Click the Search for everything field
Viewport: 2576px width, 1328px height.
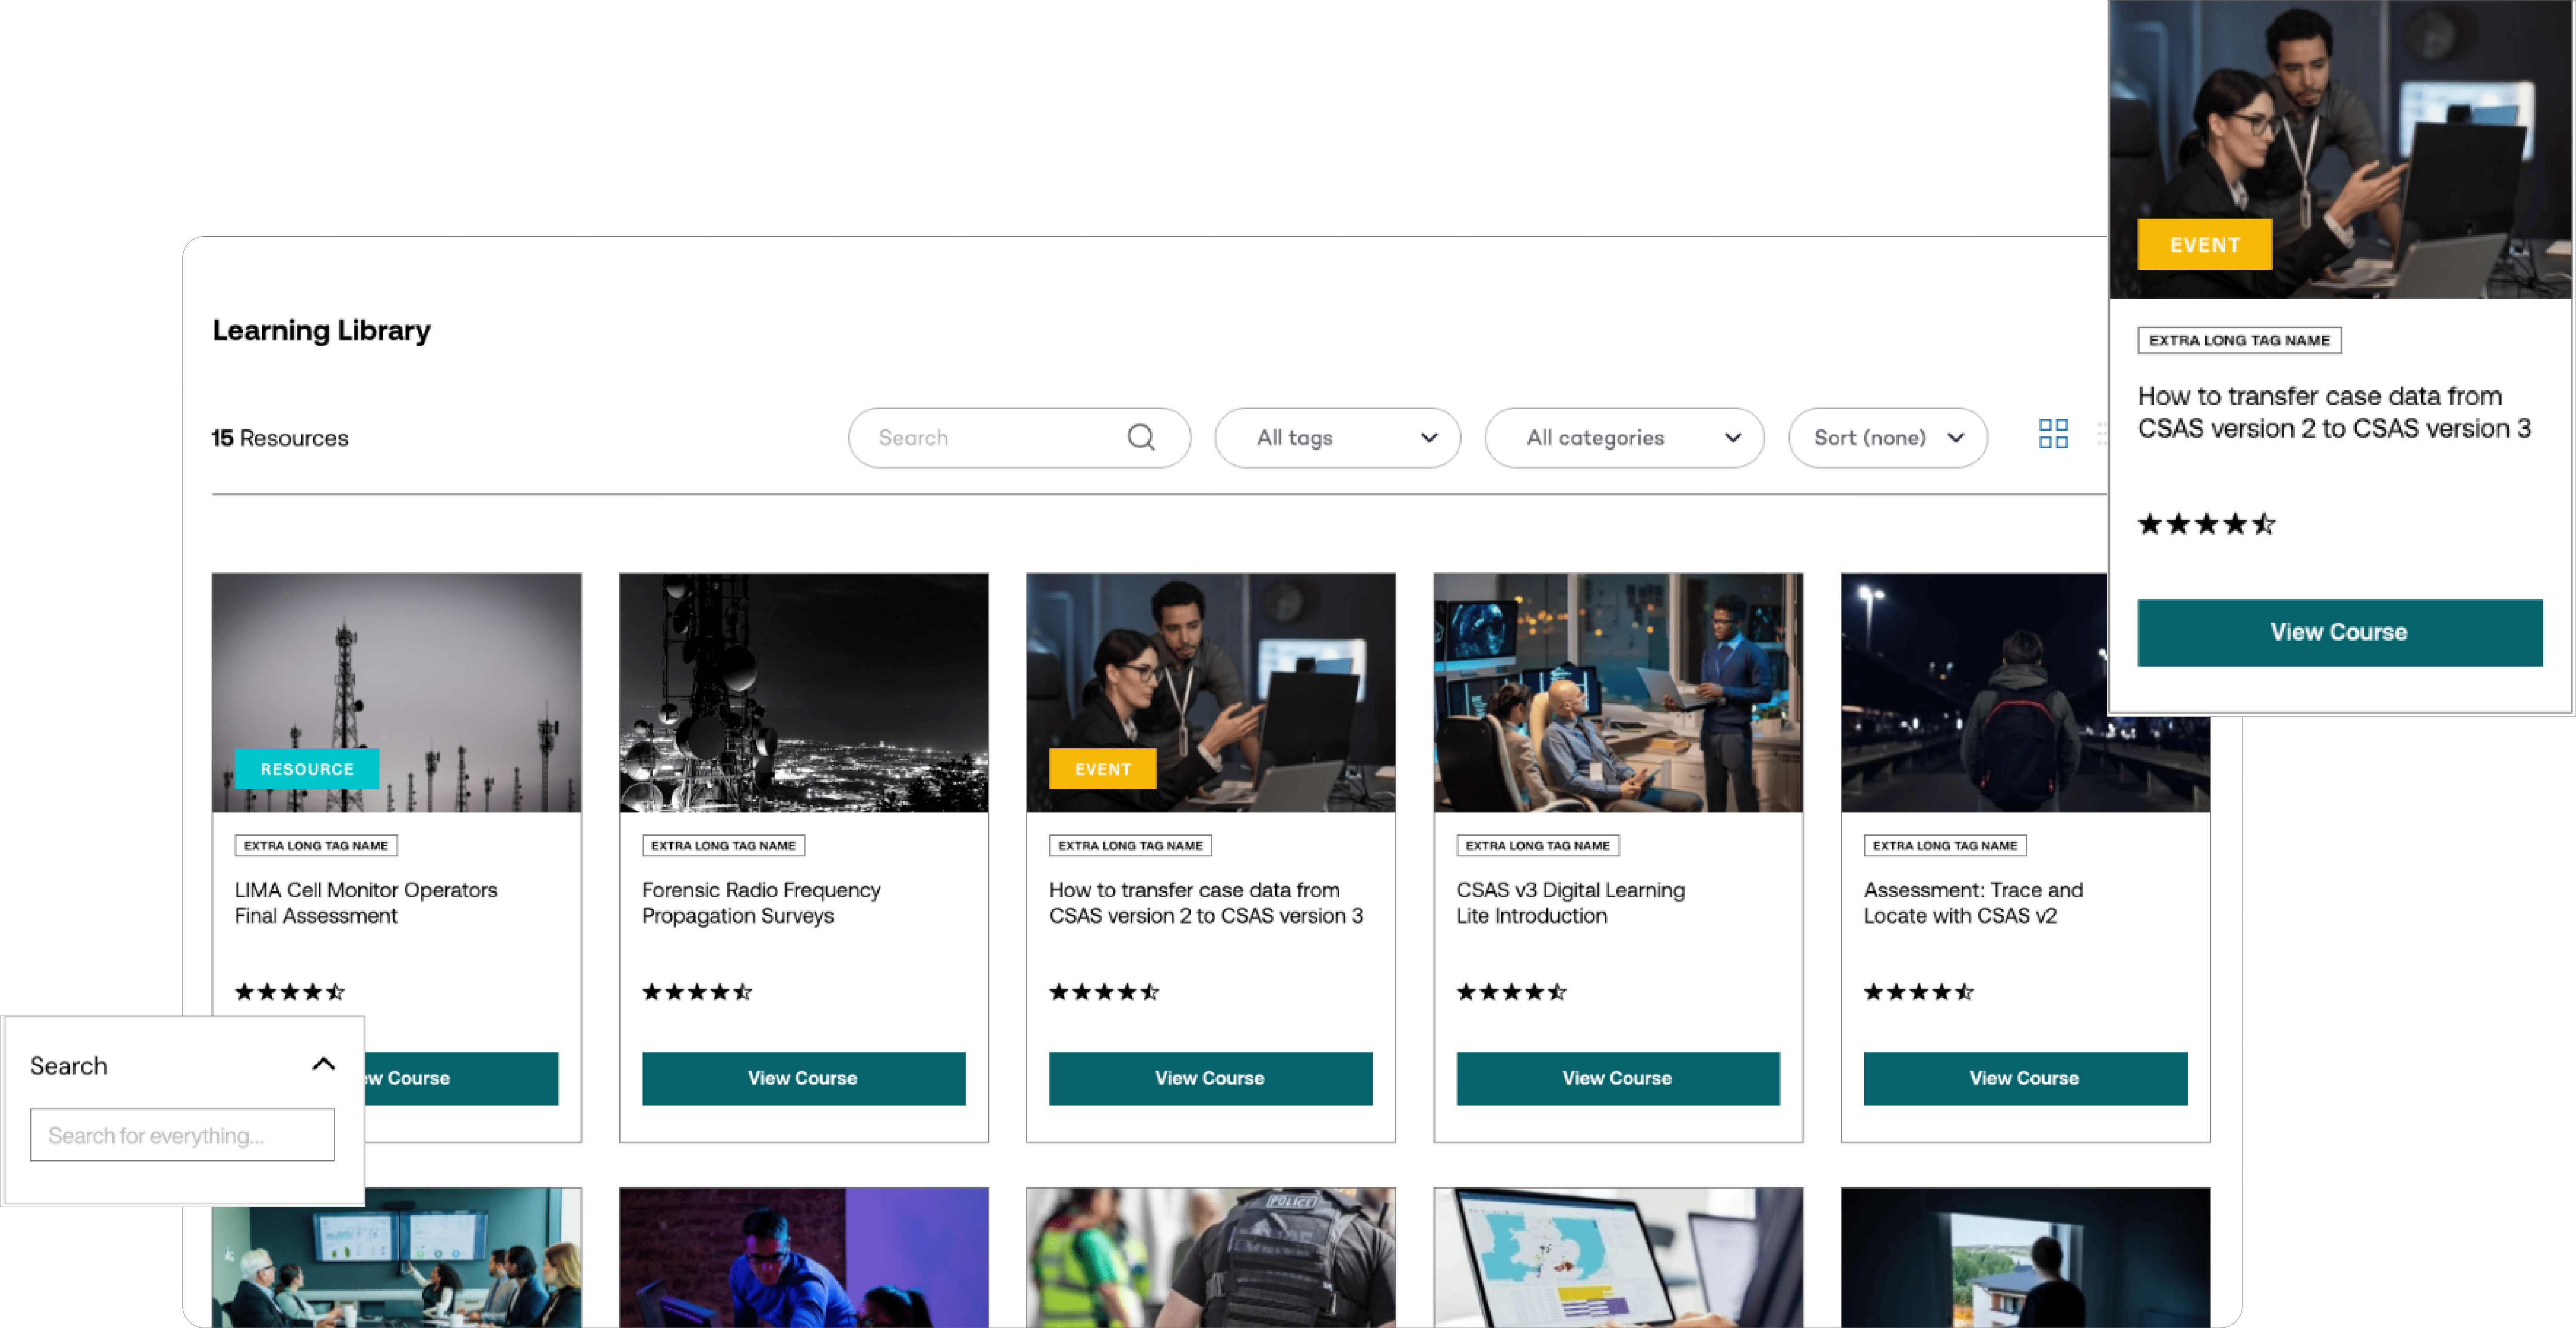pos(182,1135)
